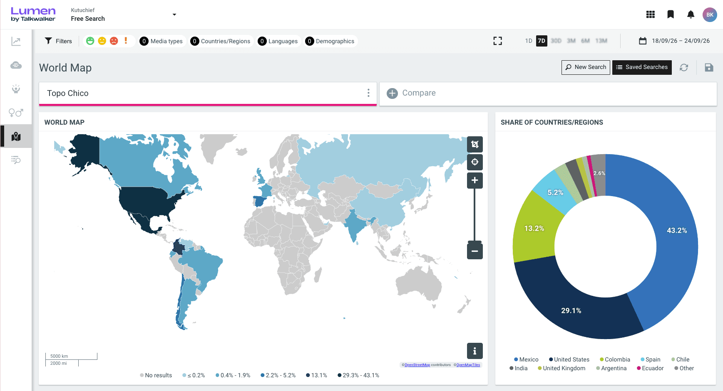This screenshot has width=723, height=391.
Task: Select the 3M time range
Action: 571,41
